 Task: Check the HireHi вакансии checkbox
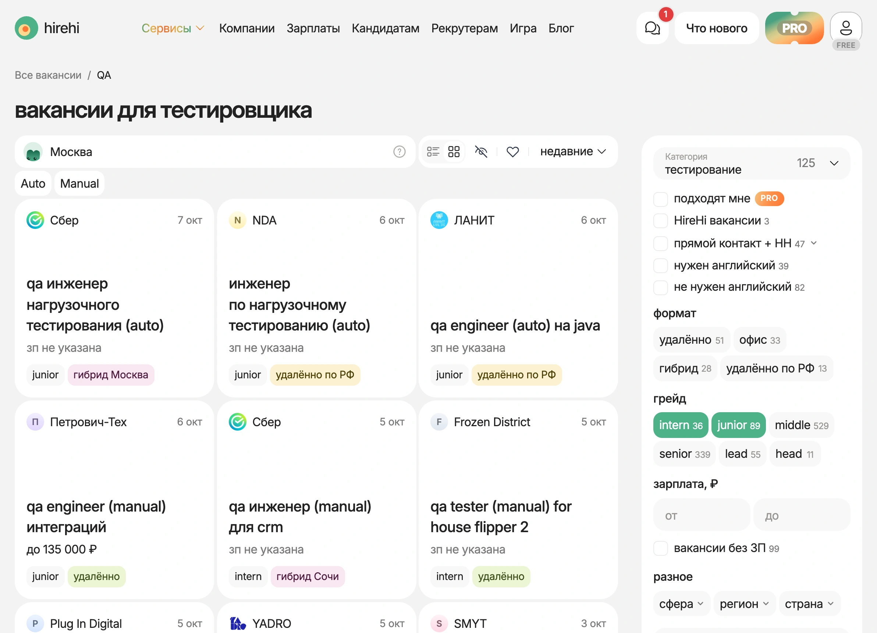point(660,220)
